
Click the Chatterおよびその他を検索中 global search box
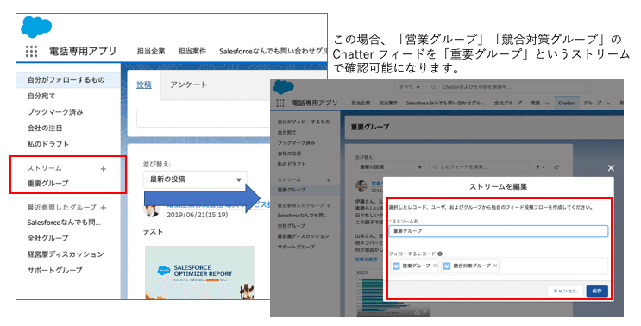[508, 87]
